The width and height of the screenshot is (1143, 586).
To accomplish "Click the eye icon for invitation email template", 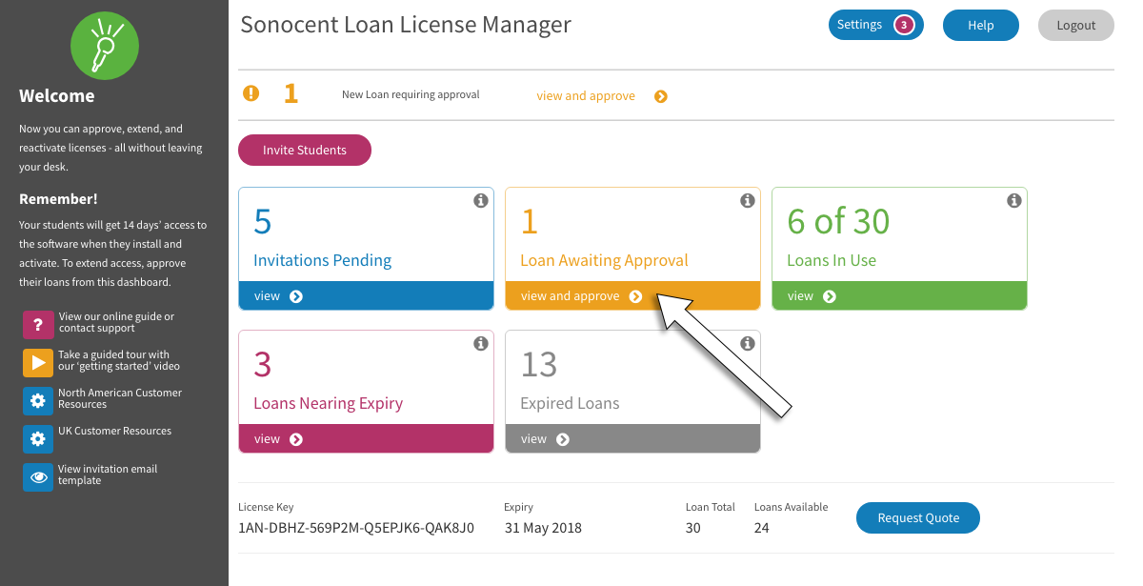I will tap(38, 477).
